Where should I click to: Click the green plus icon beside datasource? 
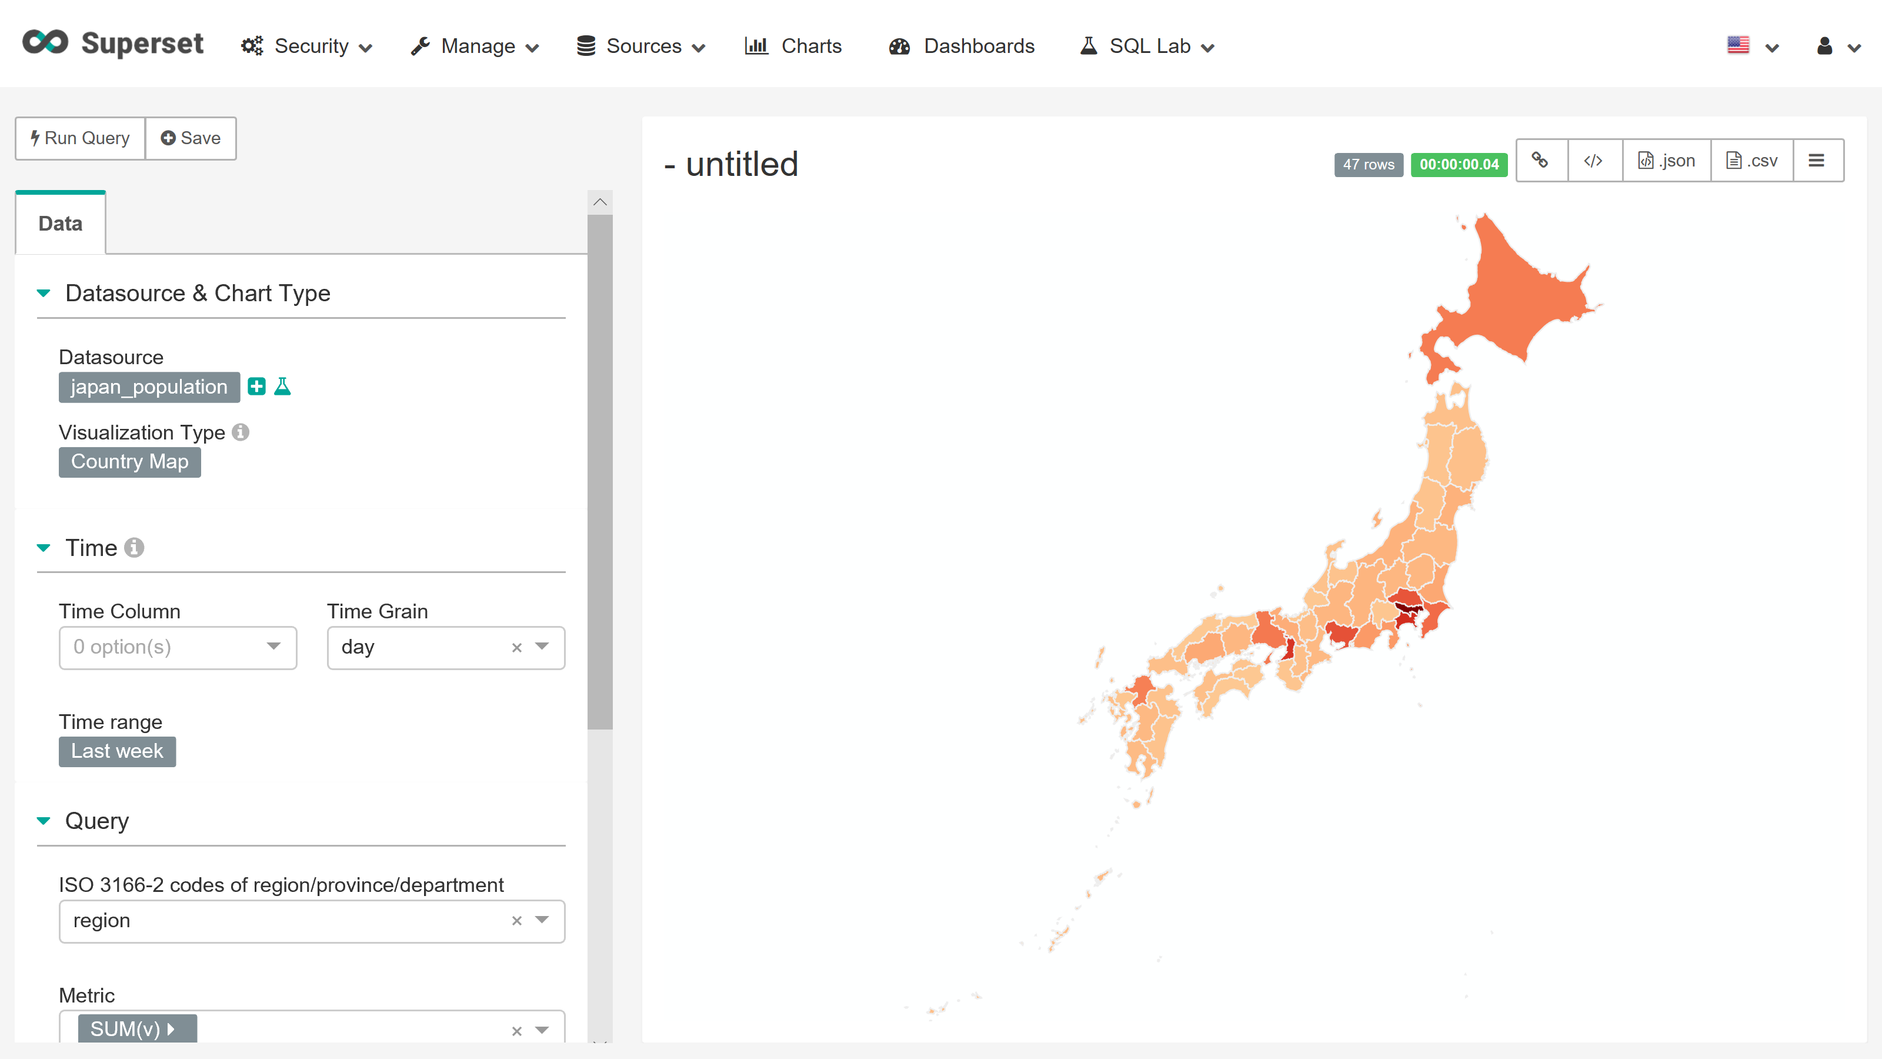(256, 387)
